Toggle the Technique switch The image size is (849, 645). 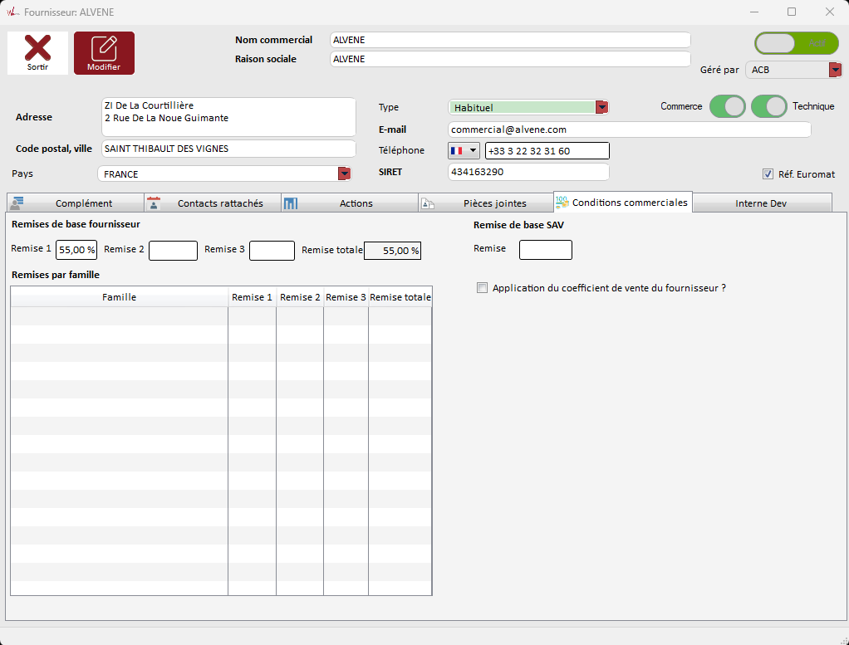click(x=768, y=106)
